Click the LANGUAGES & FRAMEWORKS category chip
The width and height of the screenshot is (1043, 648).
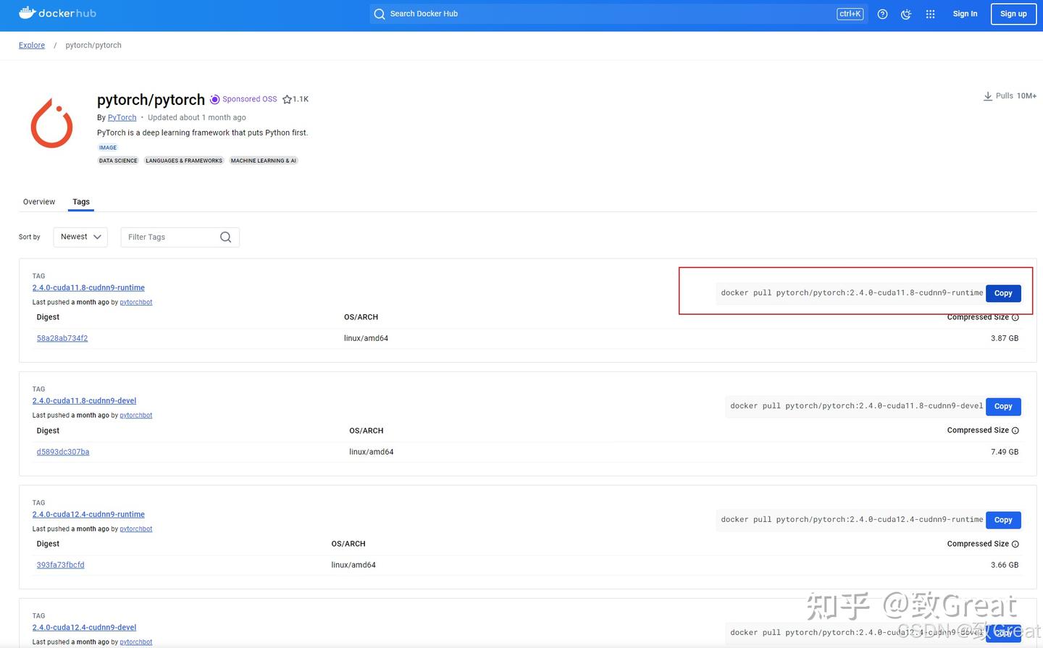(184, 161)
